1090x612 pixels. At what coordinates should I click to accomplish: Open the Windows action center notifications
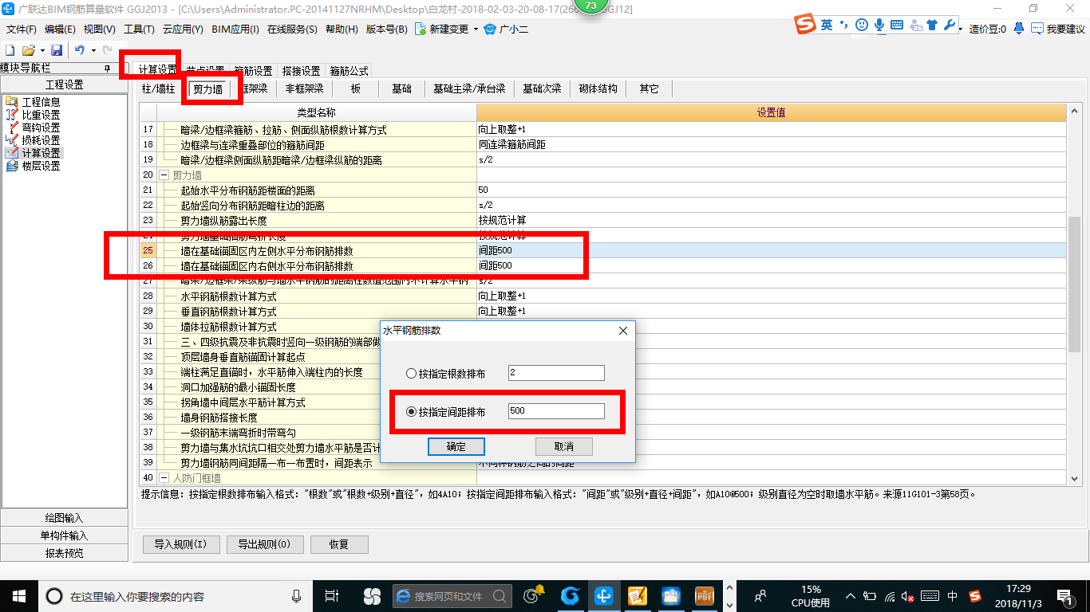[x=1064, y=595]
